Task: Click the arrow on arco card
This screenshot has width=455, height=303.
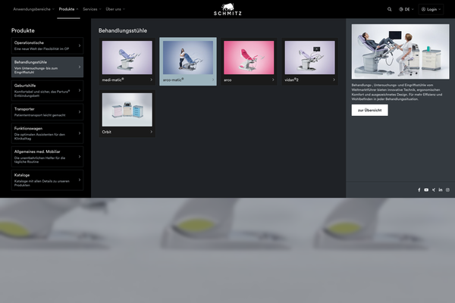Action: [273, 80]
